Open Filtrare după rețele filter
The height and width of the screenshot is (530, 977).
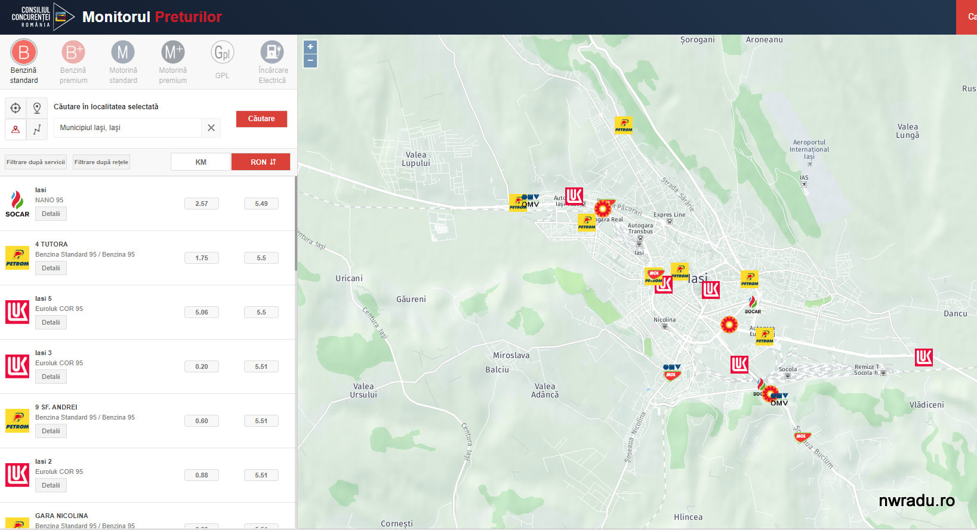[101, 162]
